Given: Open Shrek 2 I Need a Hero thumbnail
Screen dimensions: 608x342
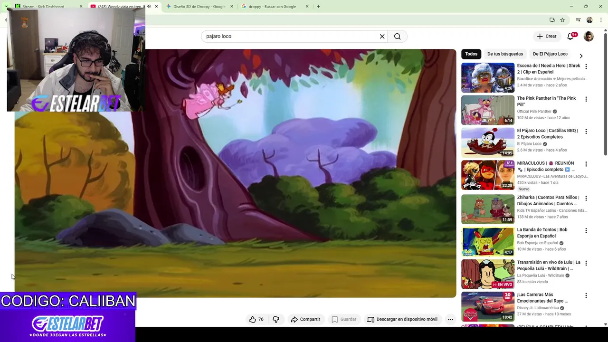Looking at the screenshot, I should [x=488, y=77].
